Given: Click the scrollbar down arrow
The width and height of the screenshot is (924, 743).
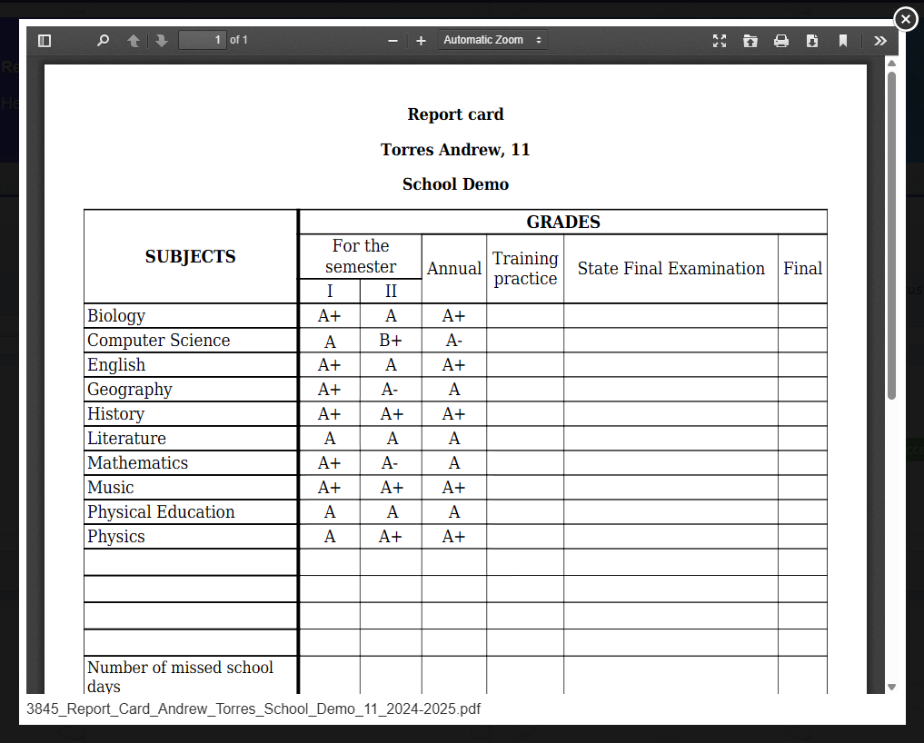Looking at the screenshot, I should coord(891,687).
